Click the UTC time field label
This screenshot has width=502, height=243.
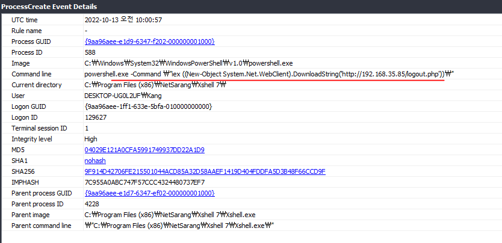tap(24, 20)
